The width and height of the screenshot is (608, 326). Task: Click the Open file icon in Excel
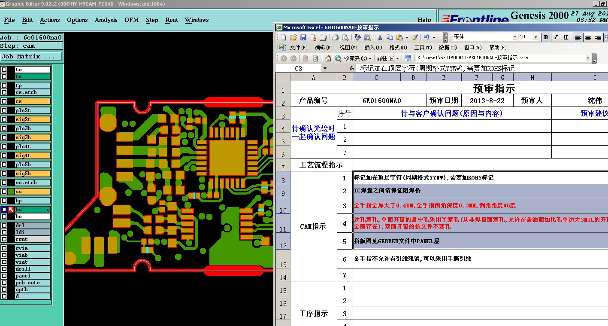[293, 37]
